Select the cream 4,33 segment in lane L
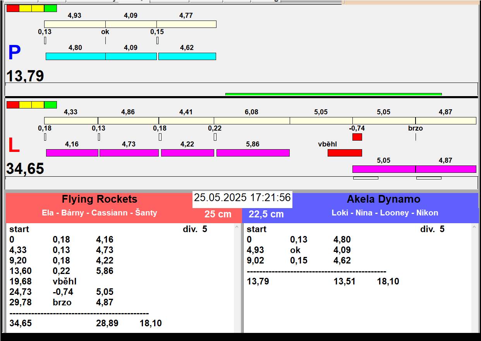The width and height of the screenshot is (481, 341). tap(71, 121)
